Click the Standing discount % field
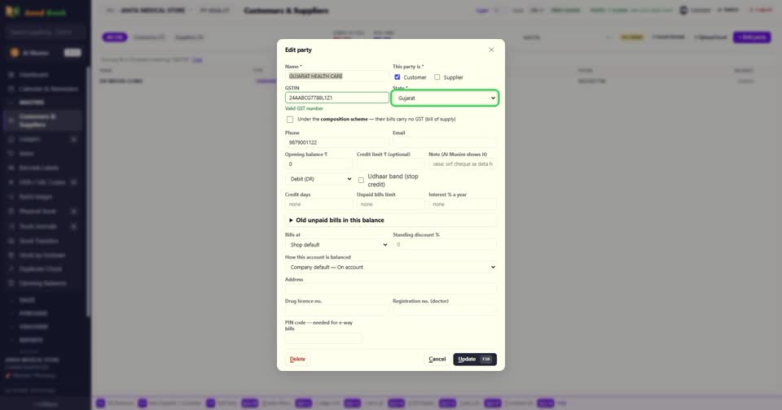The width and height of the screenshot is (782, 410). 445,245
